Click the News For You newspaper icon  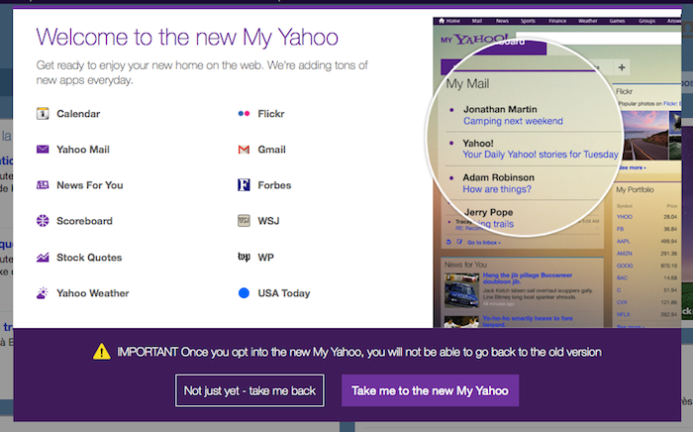(x=43, y=185)
